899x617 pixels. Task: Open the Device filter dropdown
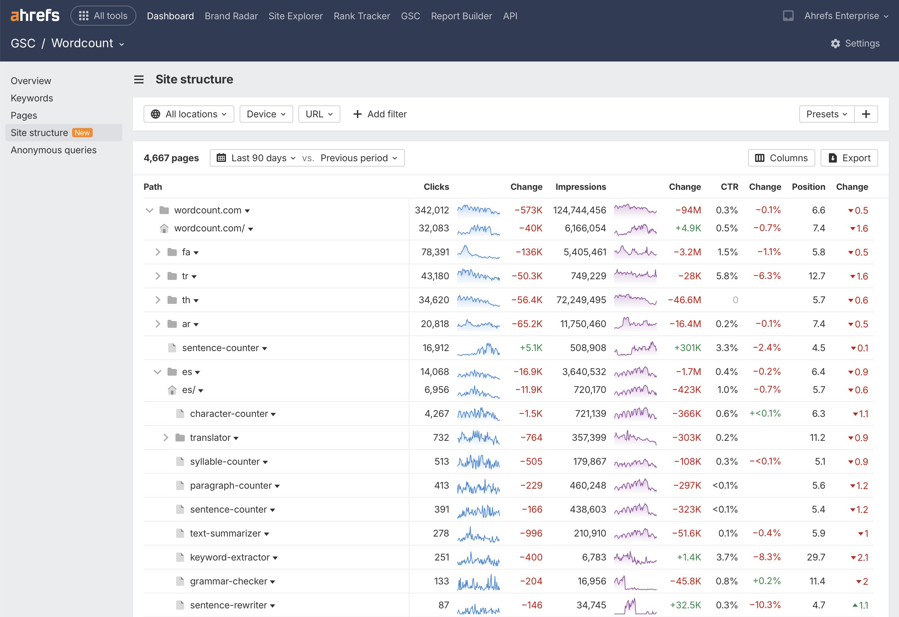point(266,114)
